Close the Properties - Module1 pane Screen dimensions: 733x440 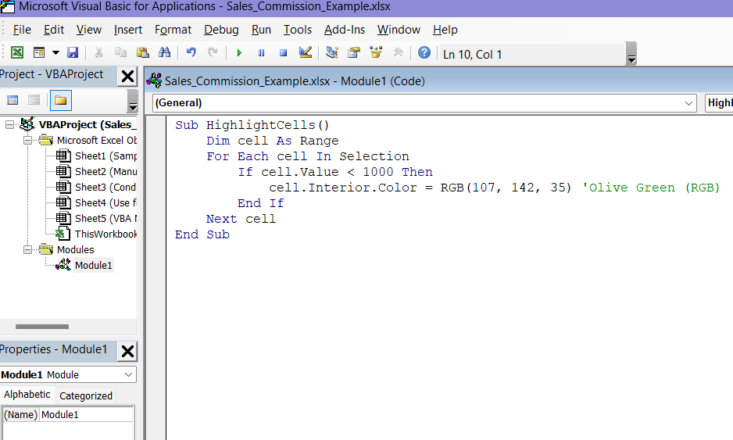coord(127,351)
